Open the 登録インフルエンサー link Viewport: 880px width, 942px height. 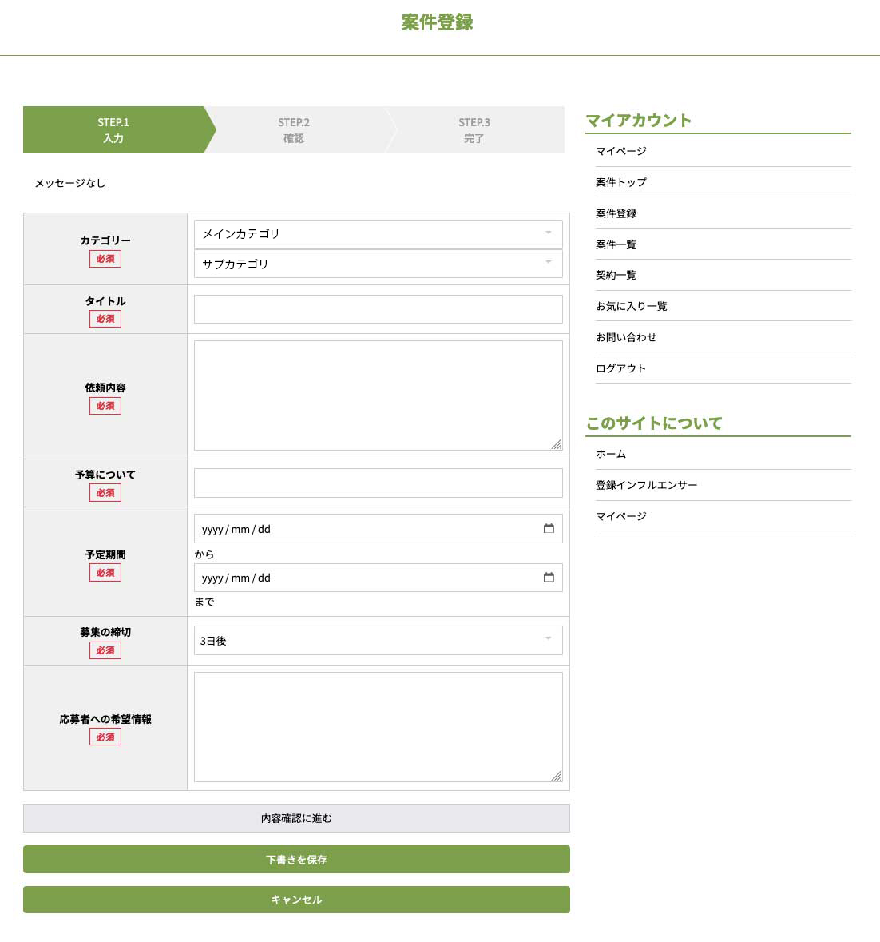(x=647, y=485)
